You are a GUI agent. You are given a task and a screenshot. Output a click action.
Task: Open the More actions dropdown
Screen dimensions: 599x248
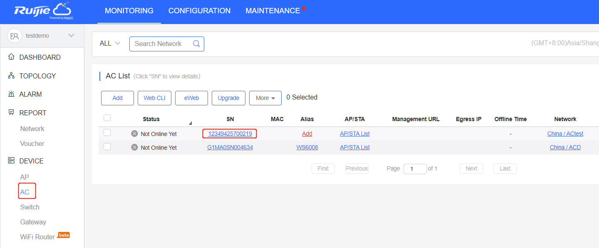265,98
